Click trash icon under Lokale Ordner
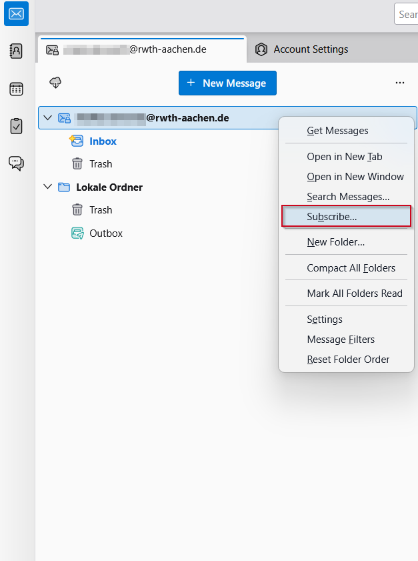The height and width of the screenshot is (561, 418). (77, 209)
